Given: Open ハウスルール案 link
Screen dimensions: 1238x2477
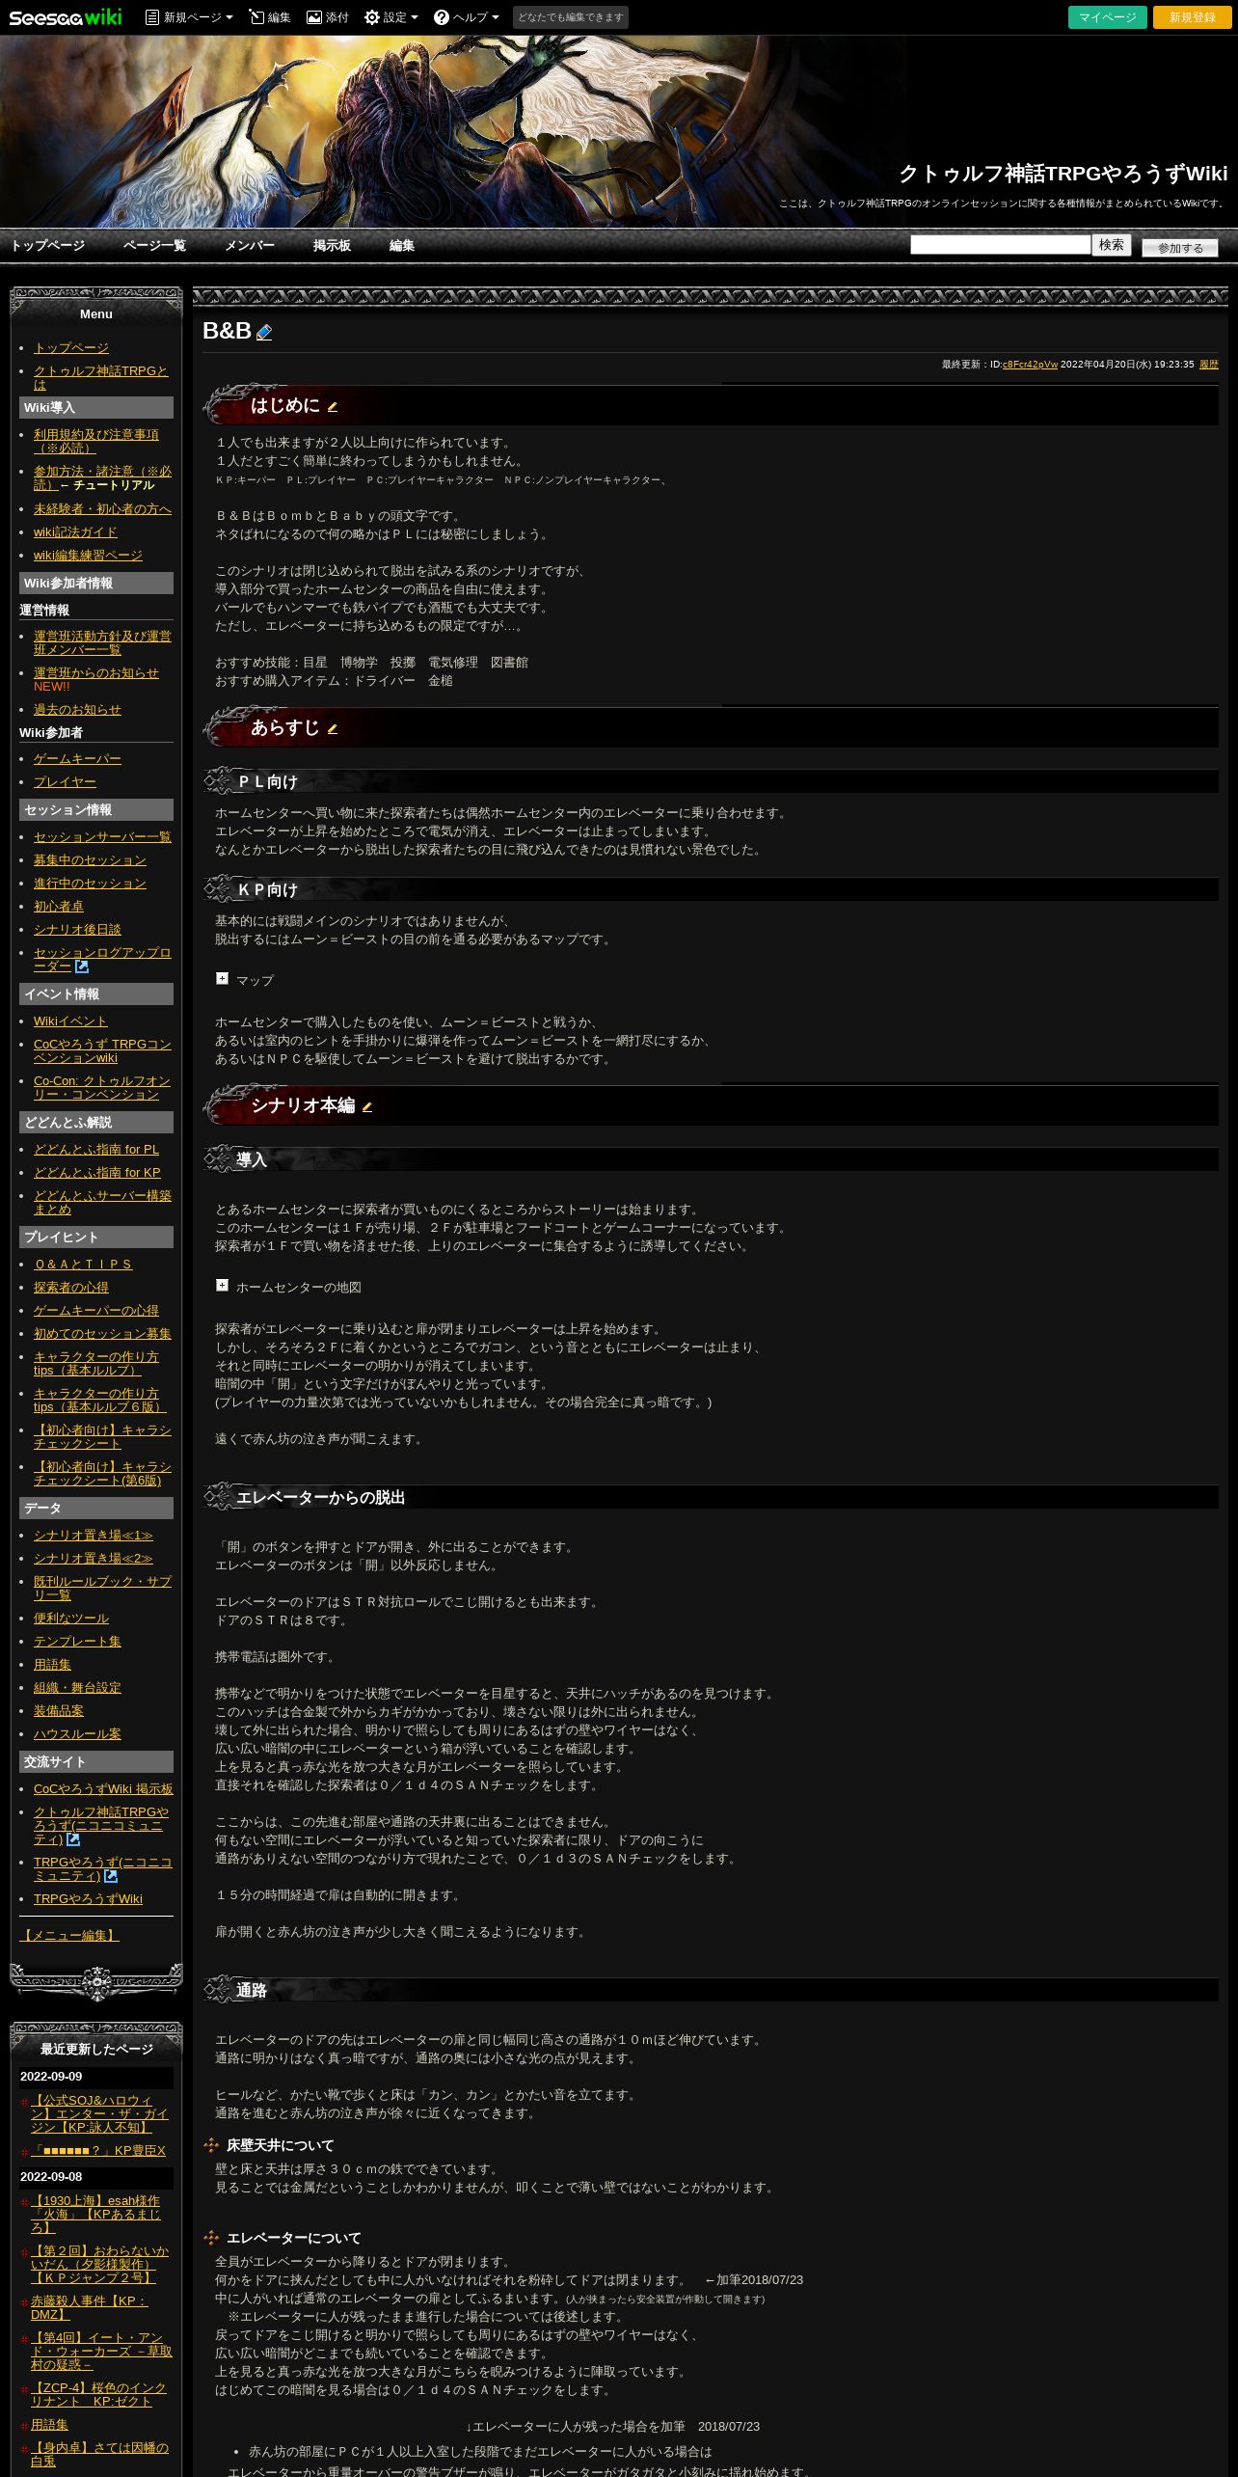Looking at the screenshot, I should [x=77, y=1733].
